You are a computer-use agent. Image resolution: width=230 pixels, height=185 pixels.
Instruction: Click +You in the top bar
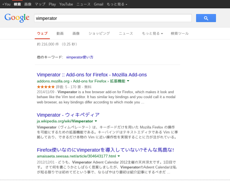(6, 4)
